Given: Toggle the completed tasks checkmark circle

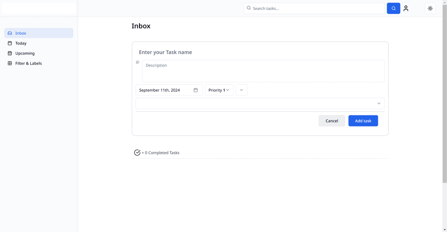Looking at the screenshot, I should pyautogui.click(x=137, y=153).
